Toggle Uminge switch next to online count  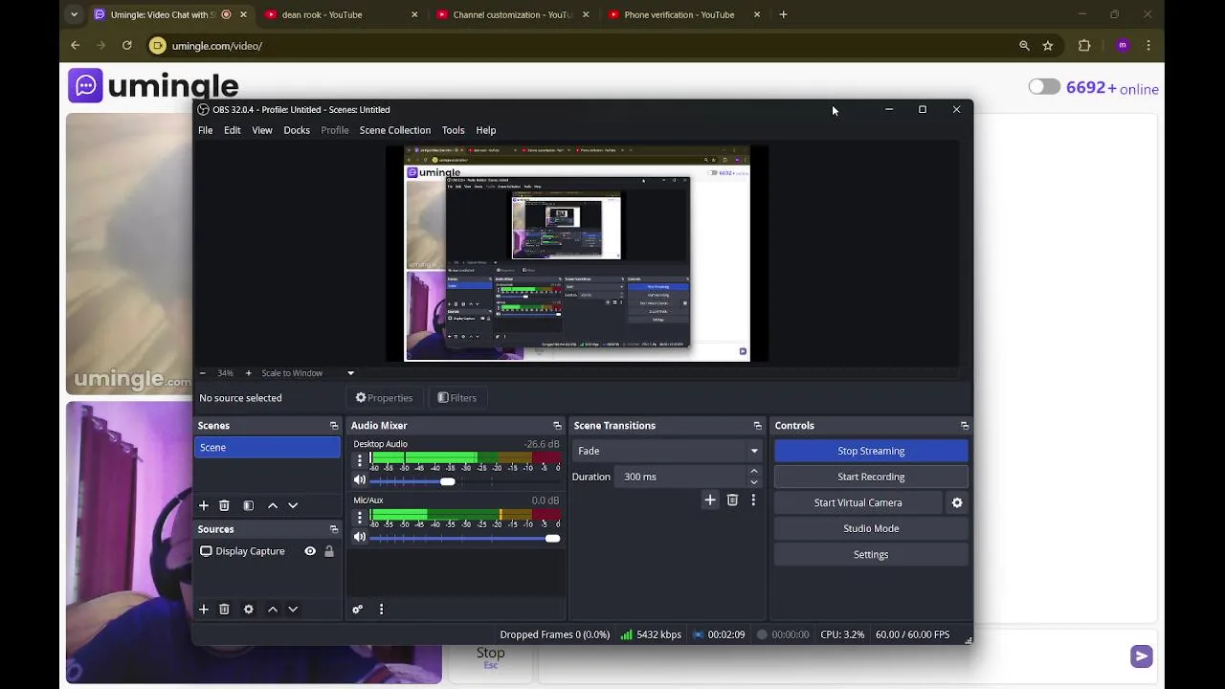coord(1044,87)
